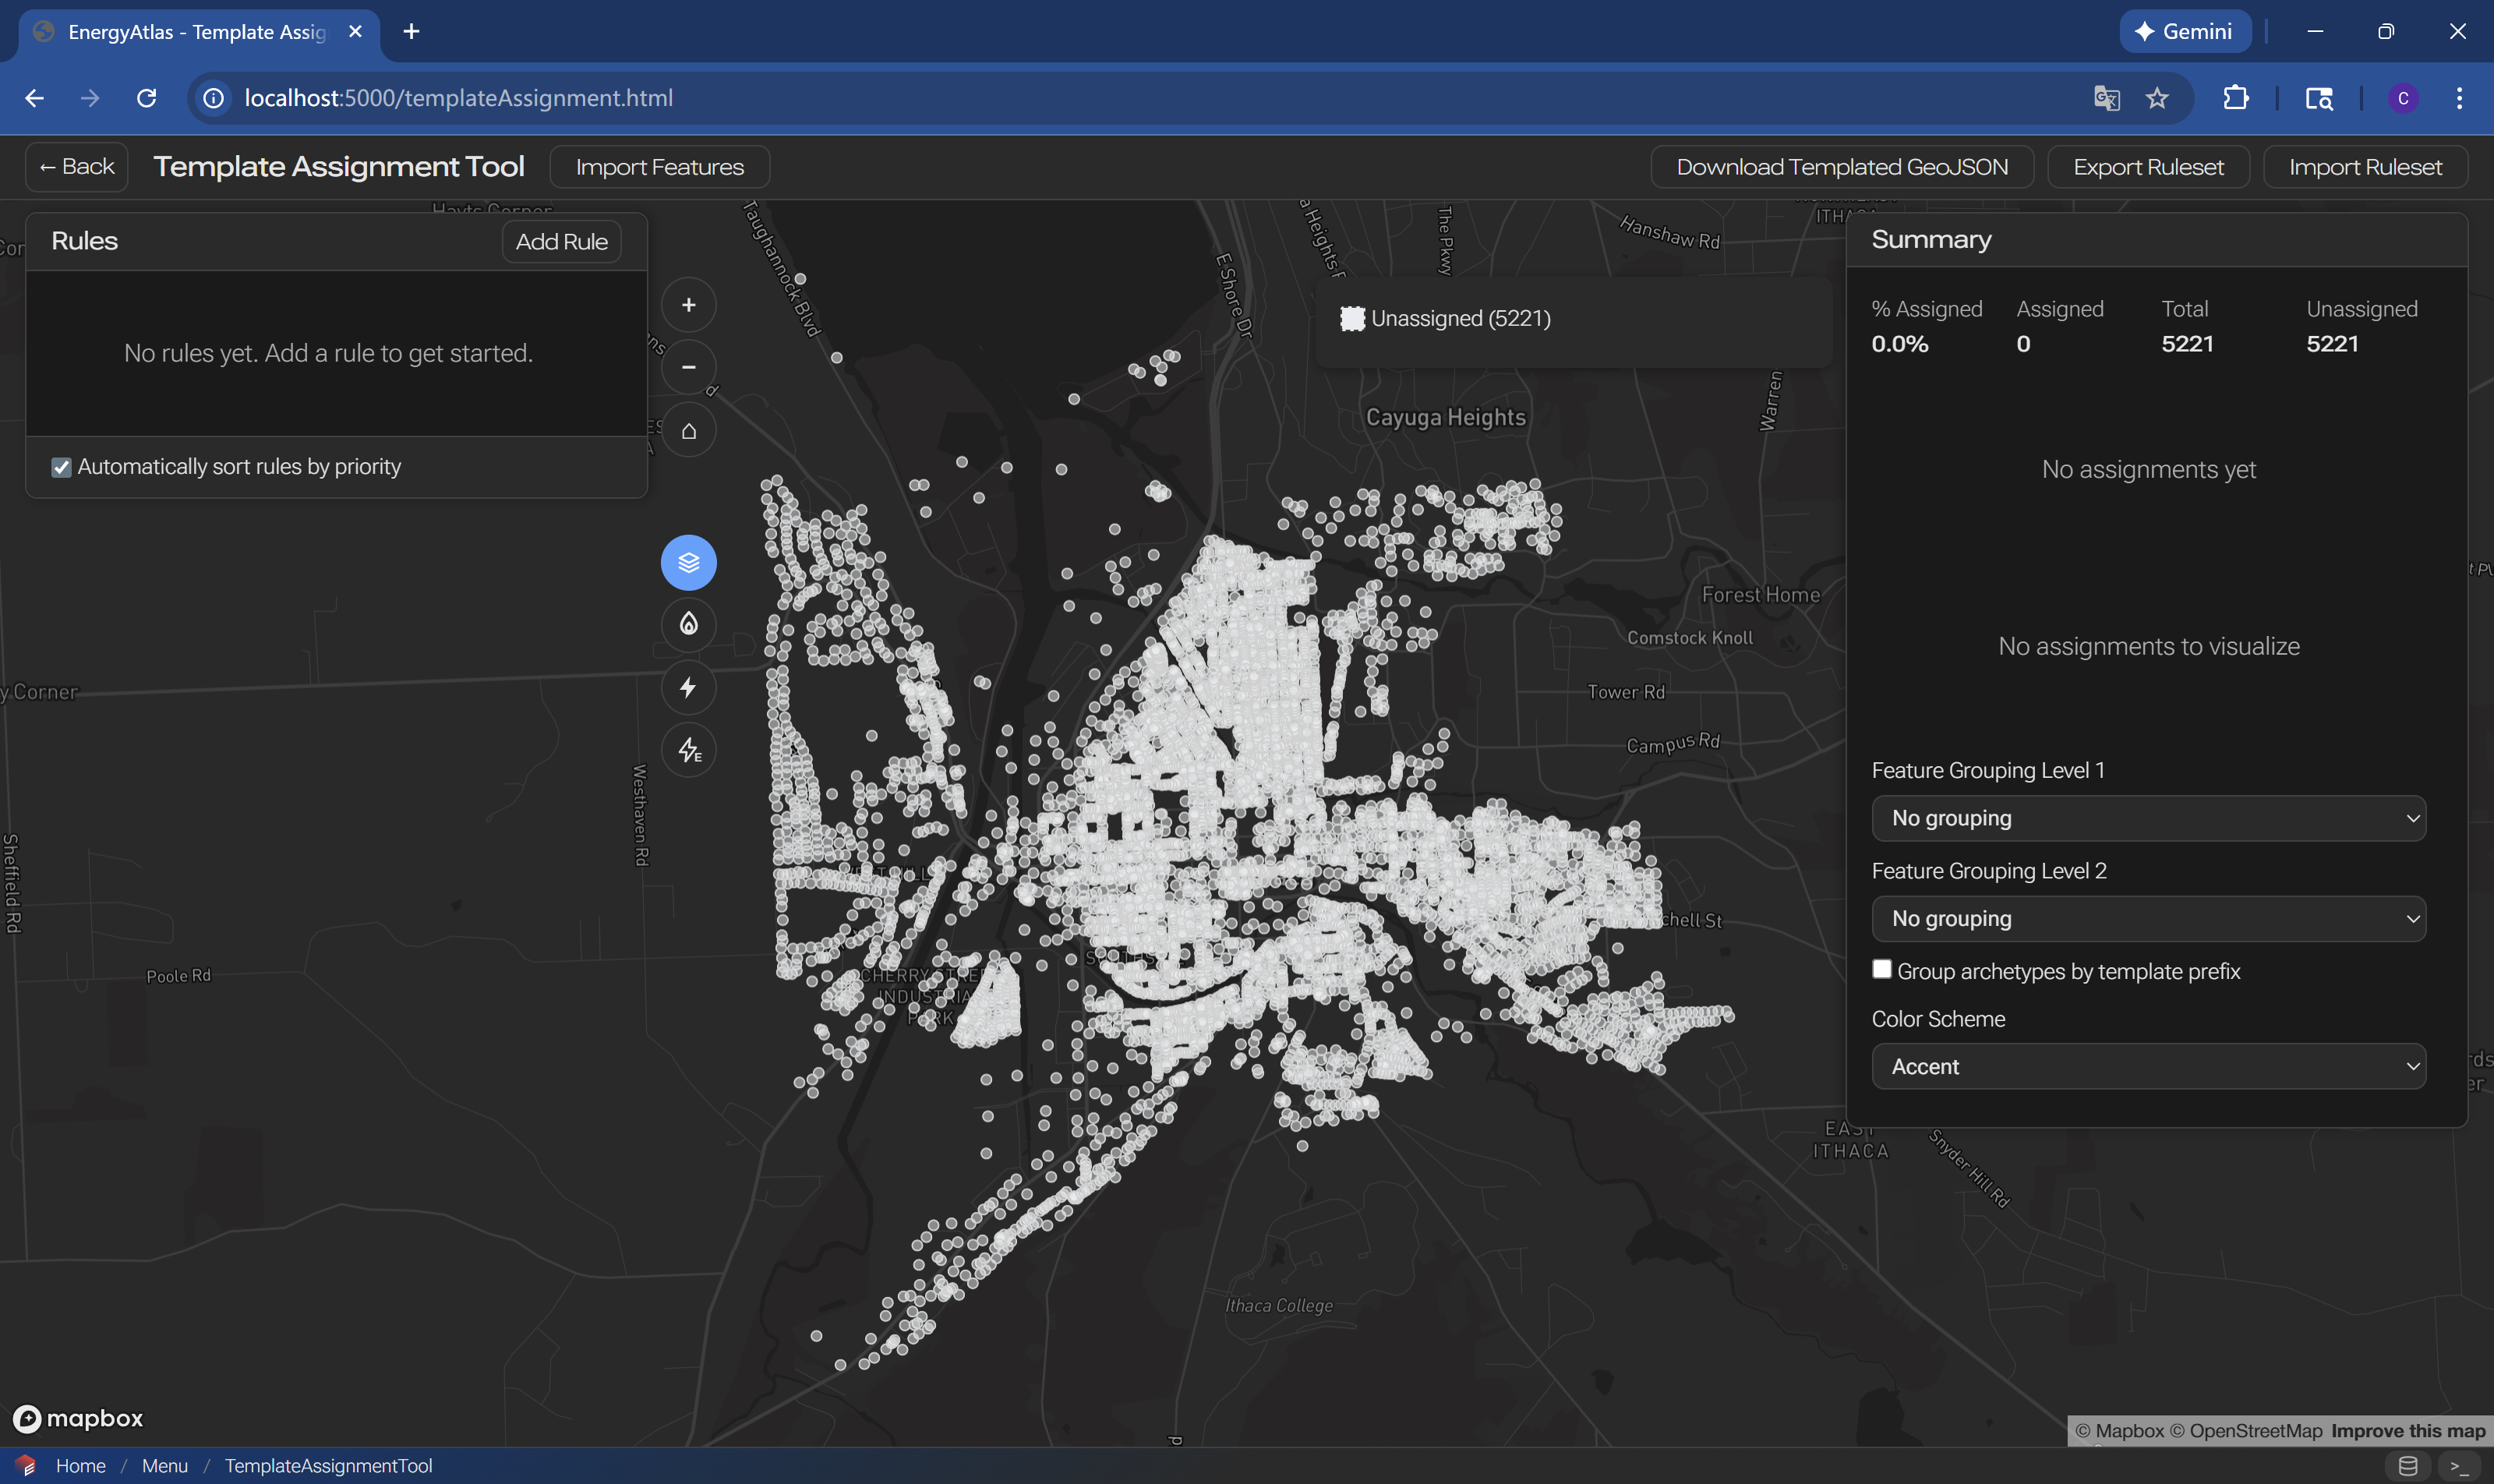Click the browser address bar URL

pos(458,98)
